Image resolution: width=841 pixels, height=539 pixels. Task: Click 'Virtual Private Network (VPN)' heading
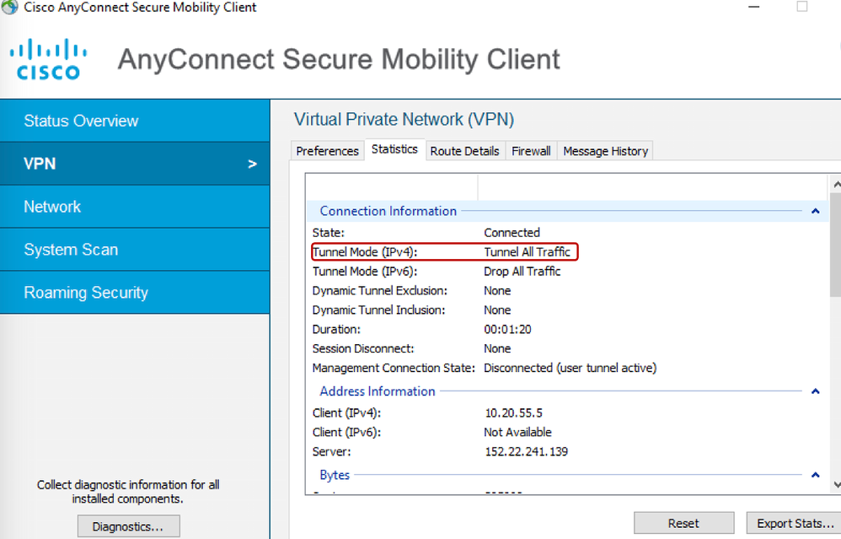click(x=404, y=119)
